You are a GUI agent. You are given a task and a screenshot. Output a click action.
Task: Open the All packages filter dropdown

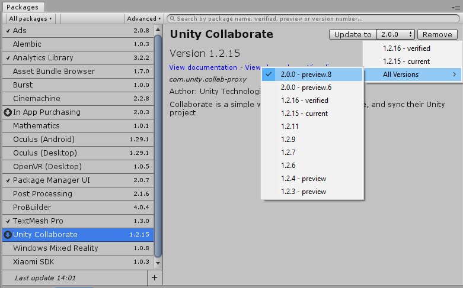[x=30, y=19]
